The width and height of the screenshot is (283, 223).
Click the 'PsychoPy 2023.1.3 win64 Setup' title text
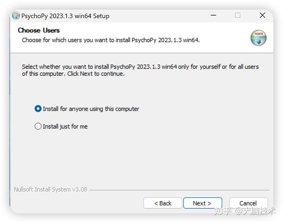pyautogui.click(x=65, y=16)
